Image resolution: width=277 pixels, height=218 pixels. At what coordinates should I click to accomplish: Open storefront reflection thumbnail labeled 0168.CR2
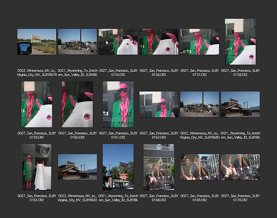pos(159,167)
